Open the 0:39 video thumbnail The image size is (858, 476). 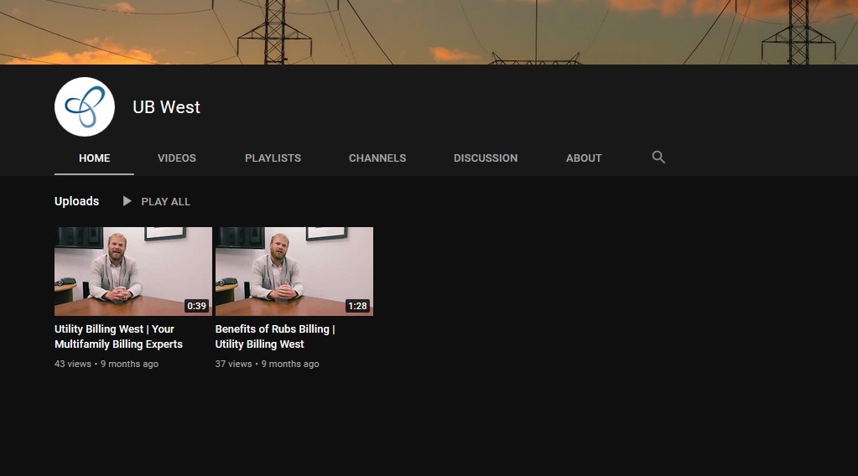pos(133,271)
